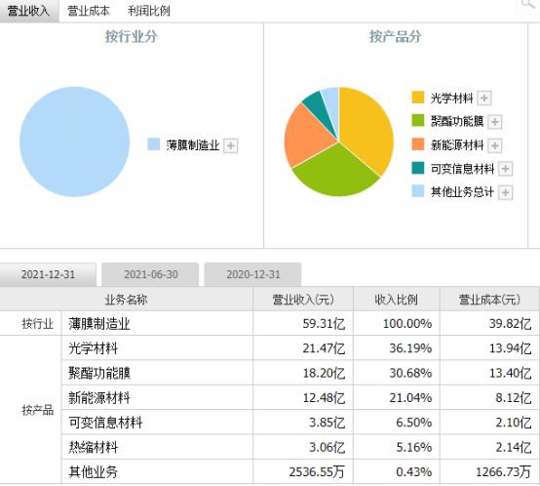The image size is (540, 486).
Task: Click the 营业收入(元) column header
Action: pyautogui.click(x=303, y=300)
